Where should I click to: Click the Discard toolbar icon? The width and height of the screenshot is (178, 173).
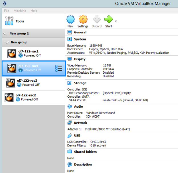[x=97, y=19]
